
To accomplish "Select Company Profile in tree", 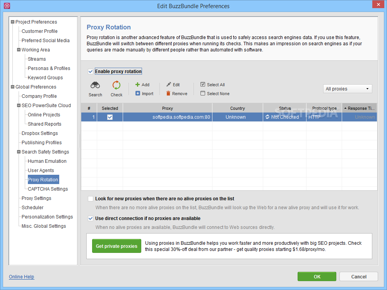I will (39, 96).
